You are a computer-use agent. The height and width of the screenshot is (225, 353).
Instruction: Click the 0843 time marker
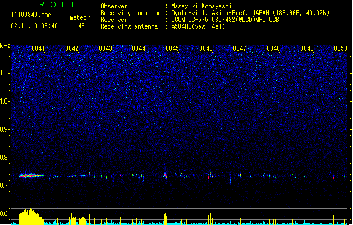click(x=106, y=48)
